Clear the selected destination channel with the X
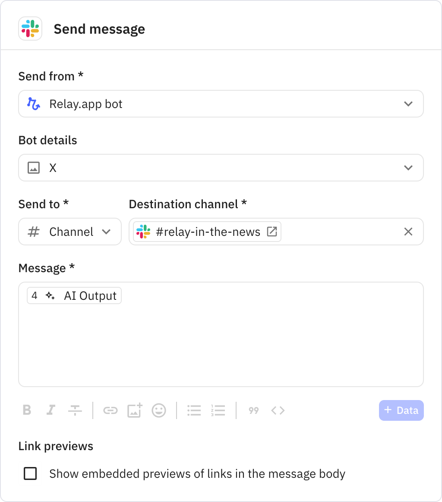Screen dimensions: 442x502 (x=407, y=232)
